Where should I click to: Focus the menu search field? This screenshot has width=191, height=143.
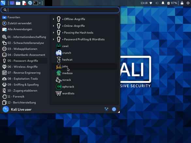point(60,10)
